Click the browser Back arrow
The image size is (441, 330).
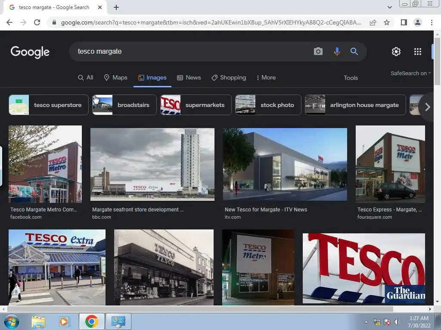[x=9, y=22]
